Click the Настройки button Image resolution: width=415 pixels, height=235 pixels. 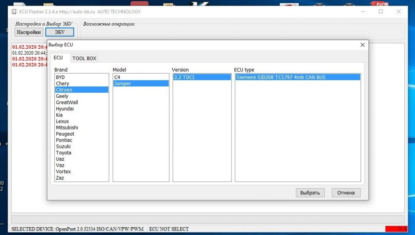click(x=29, y=32)
